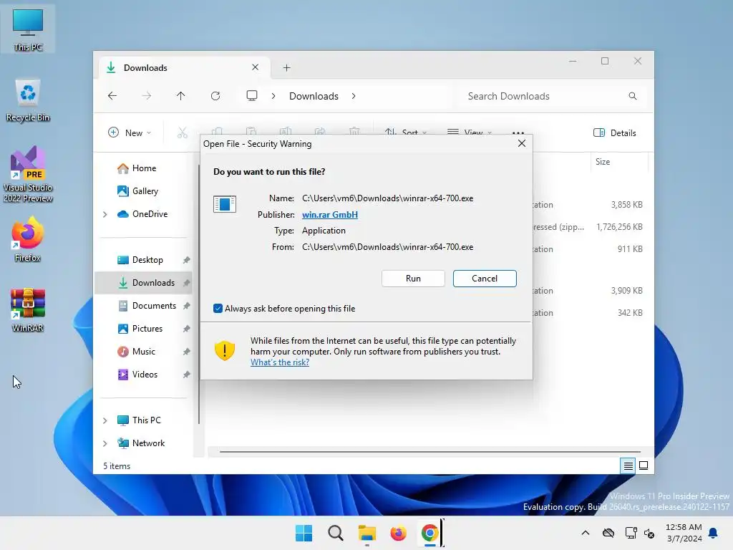
Task: Expand chevron after Downloads in address bar
Action: [354, 96]
